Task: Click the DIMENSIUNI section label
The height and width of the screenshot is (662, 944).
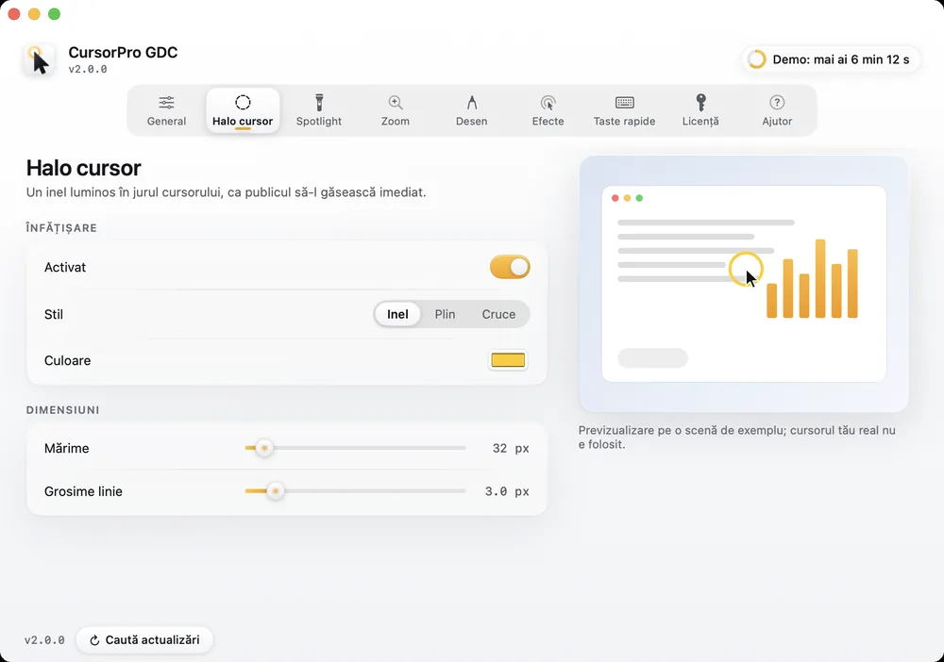Action: coord(62,410)
